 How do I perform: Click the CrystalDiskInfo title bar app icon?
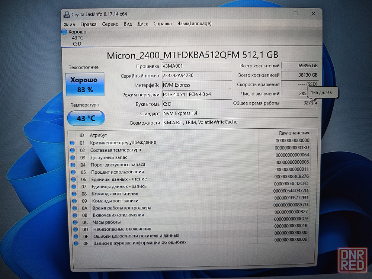click(67, 15)
